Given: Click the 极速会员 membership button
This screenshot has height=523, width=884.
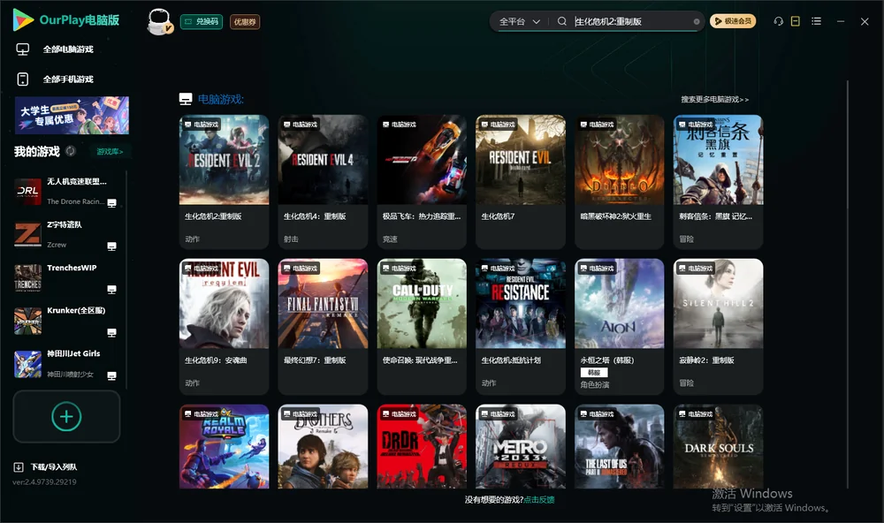Looking at the screenshot, I should [733, 21].
